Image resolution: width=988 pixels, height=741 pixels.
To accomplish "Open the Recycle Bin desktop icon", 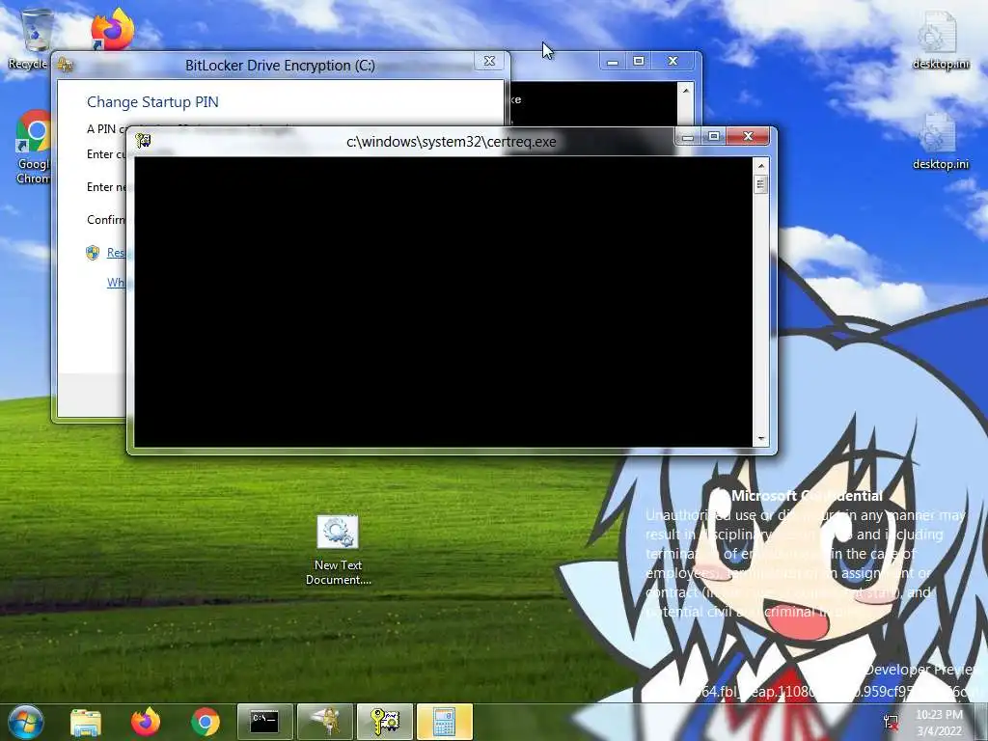I will pyautogui.click(x=35, y=38).
